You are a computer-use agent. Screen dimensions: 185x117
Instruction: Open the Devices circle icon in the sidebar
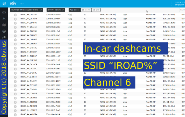[x=4, y=31]
